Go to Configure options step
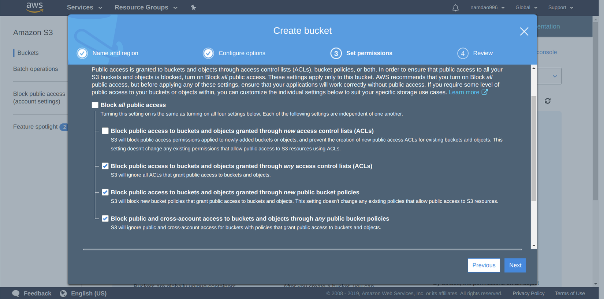Screen dimensions: 604x299 [x=242, y=53]
